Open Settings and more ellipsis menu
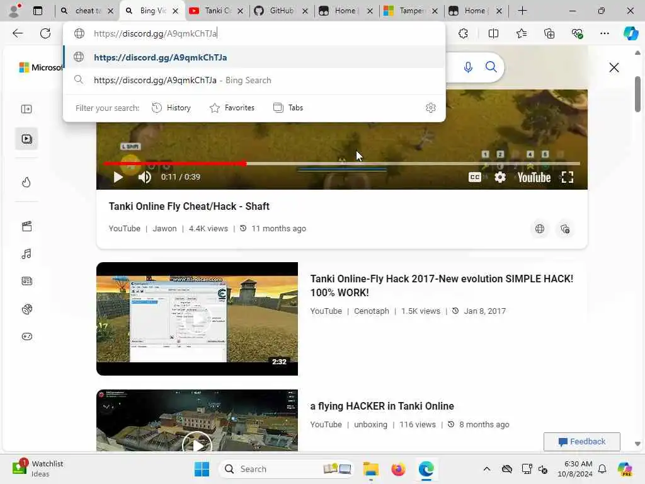The width and height of the screenshot is (645, 484). click(604, 33)
